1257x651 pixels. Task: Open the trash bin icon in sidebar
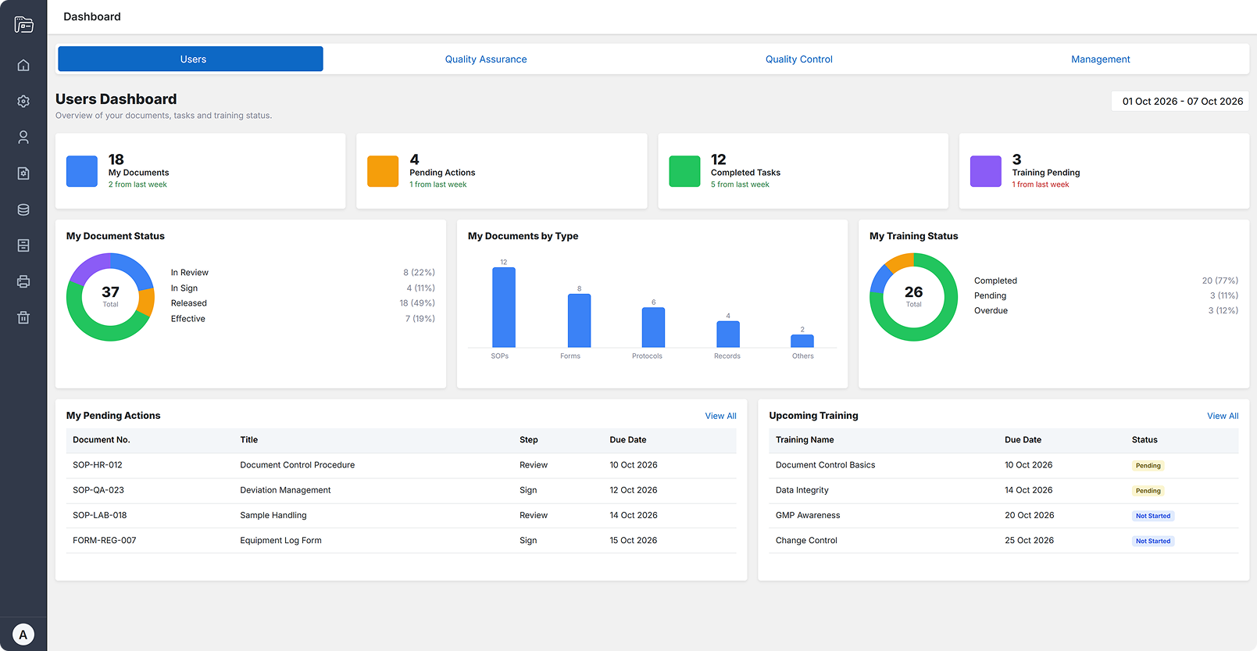23,317
